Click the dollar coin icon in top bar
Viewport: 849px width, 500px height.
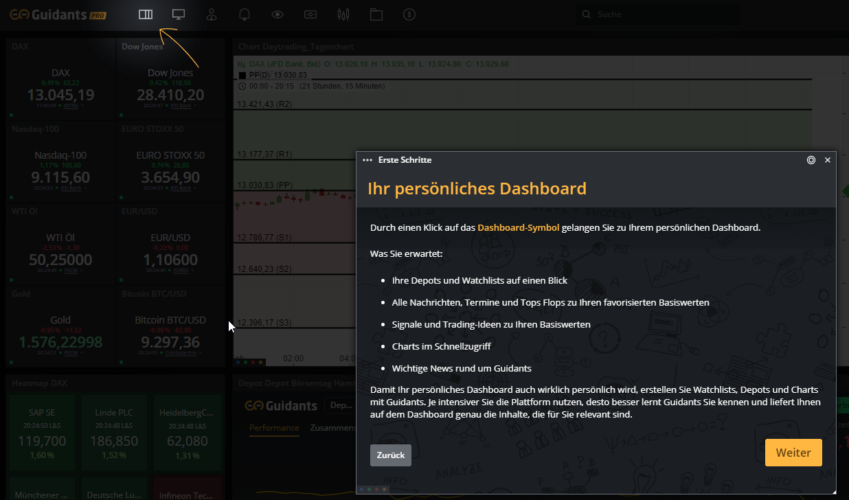click(409, 14)
